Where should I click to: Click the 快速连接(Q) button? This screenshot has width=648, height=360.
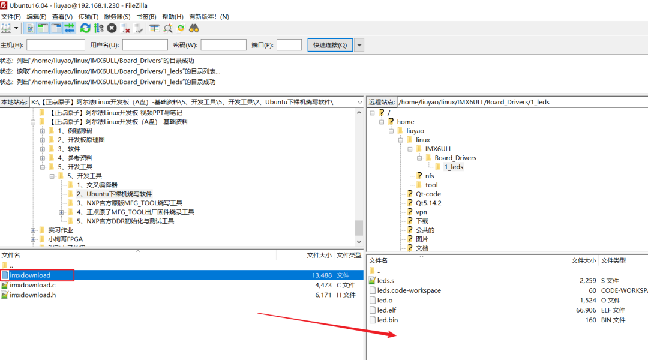coord(330,44)
